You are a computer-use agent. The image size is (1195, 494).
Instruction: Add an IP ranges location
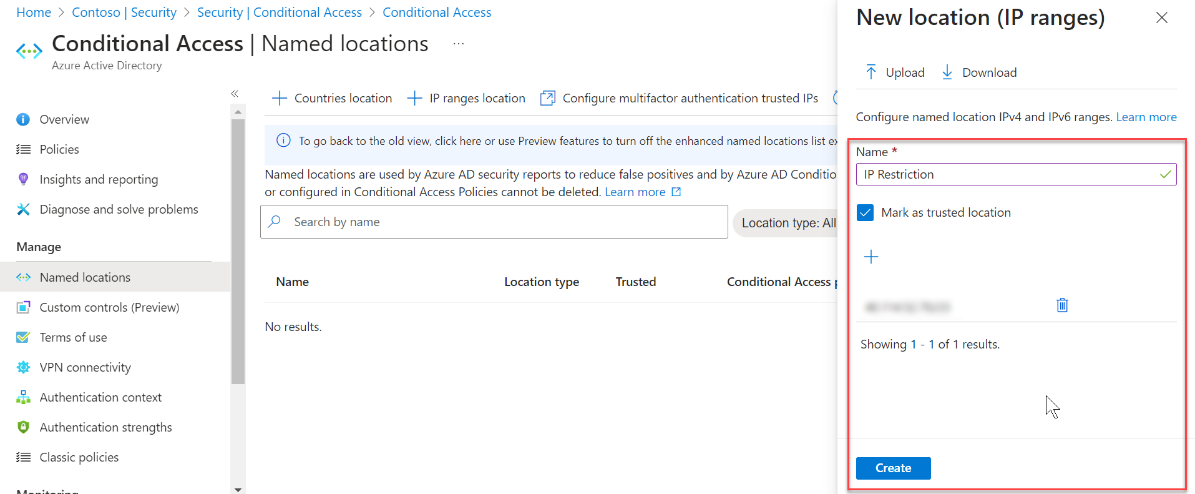tap(466, 98)
